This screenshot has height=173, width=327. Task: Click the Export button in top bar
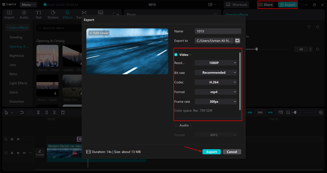288,5
